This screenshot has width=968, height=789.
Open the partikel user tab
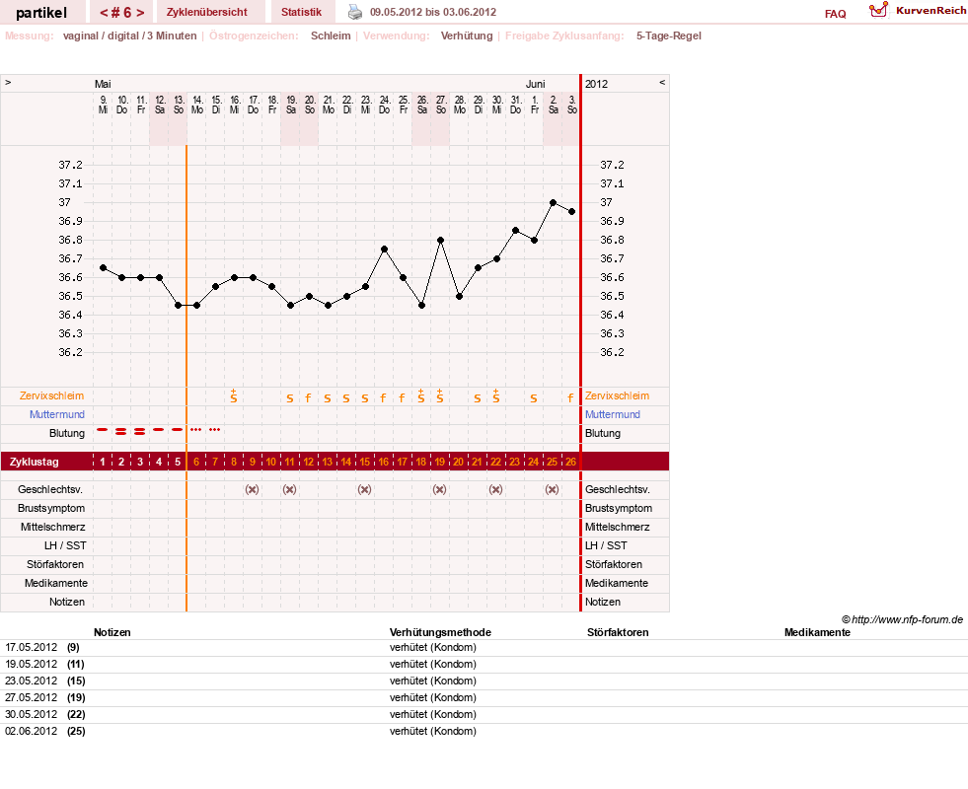click(x=41, y=13)
